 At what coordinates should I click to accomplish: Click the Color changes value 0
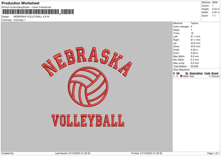[192, 26]
